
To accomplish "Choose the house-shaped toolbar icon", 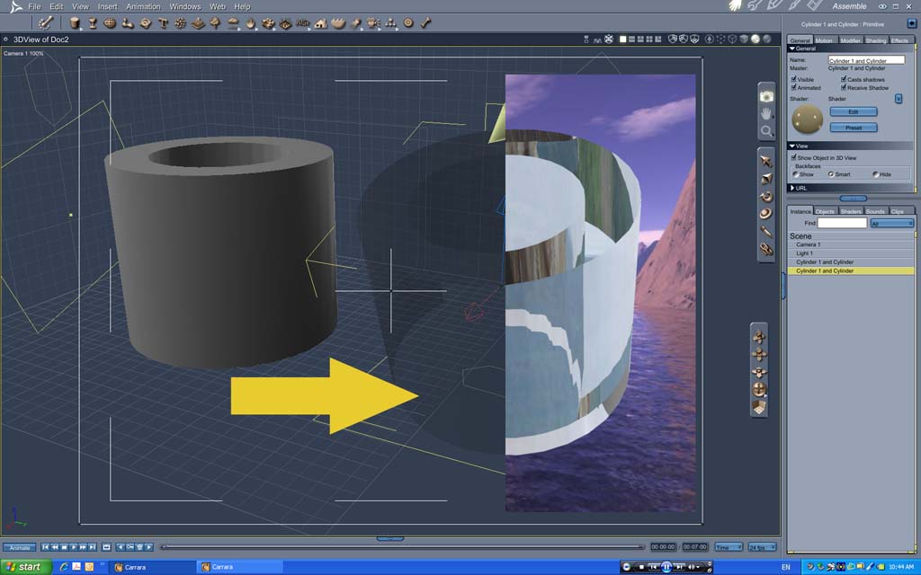I will [321, 22].
